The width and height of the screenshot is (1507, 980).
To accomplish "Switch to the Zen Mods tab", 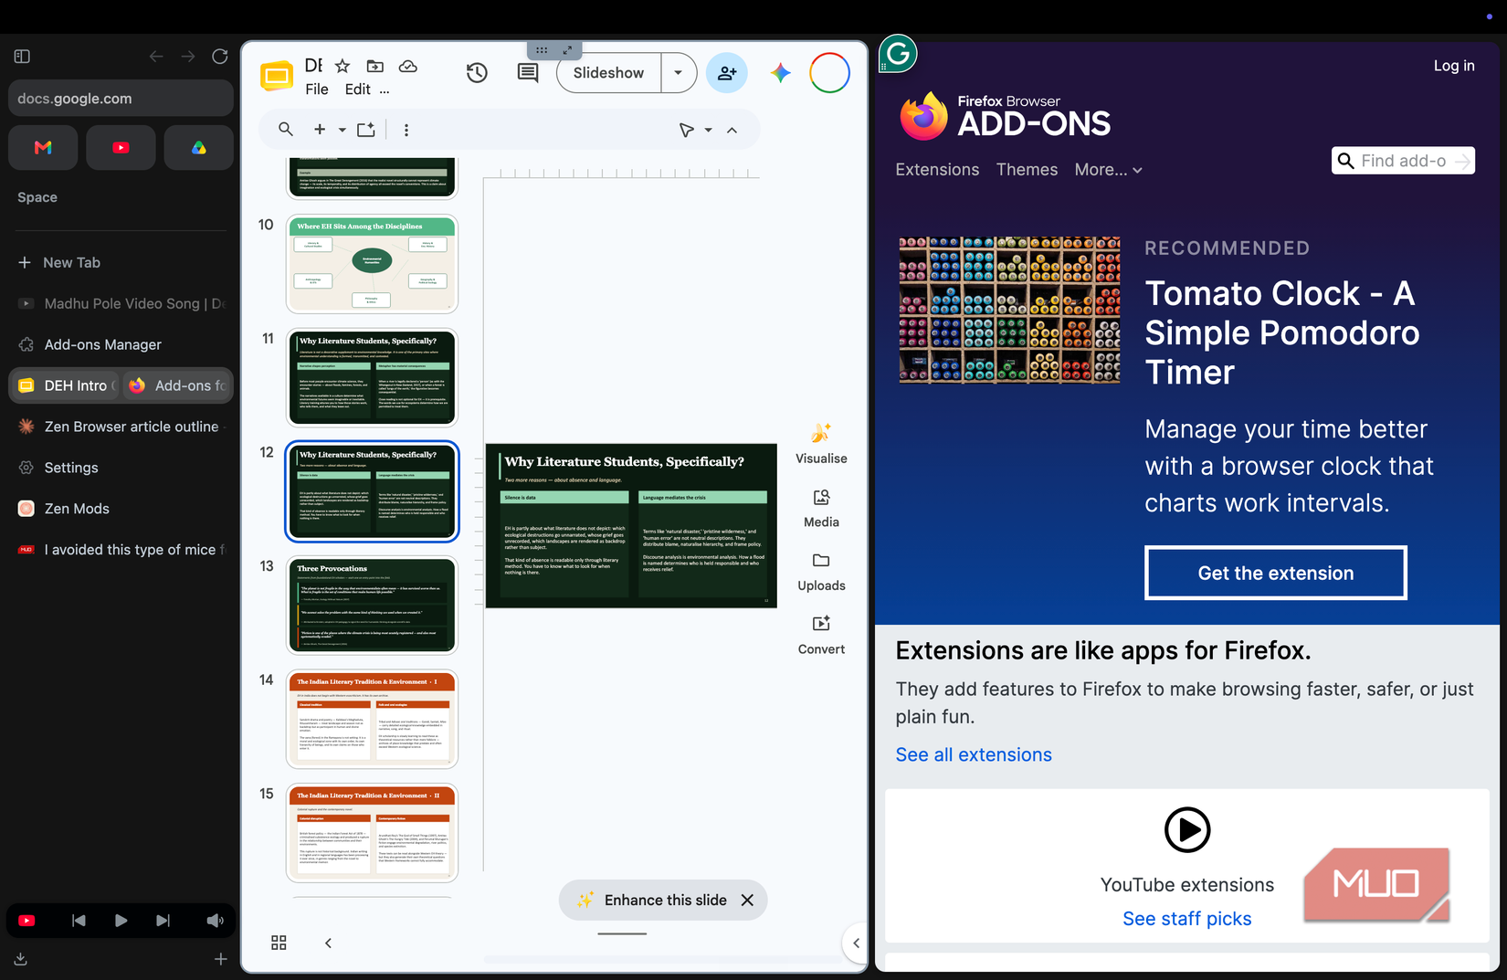I will coord(121,509).
